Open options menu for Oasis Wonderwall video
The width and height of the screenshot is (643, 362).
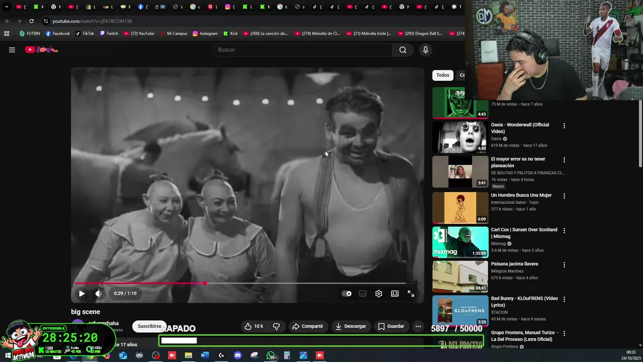[x=564, y=126]
